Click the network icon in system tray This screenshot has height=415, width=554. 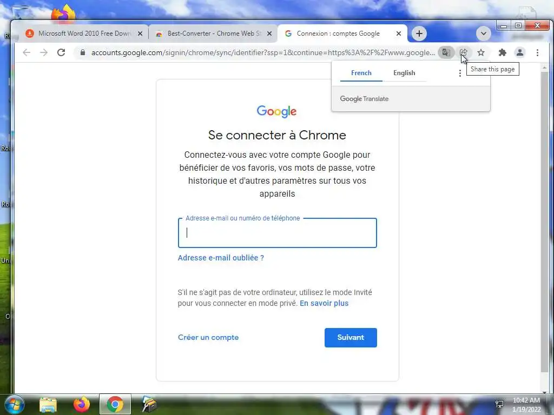tap(499, 404)
